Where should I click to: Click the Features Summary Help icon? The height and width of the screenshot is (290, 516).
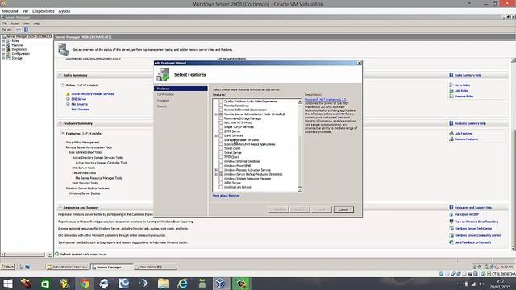coord(451,123)
